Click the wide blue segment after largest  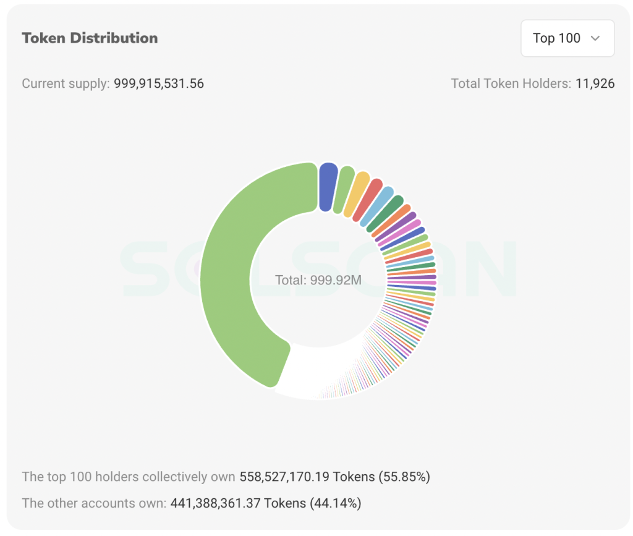(328, 187)
